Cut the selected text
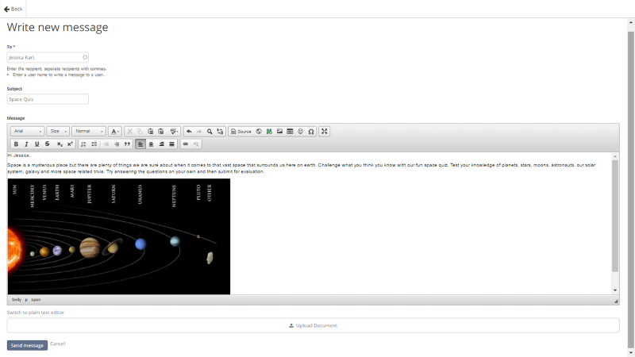 pos(129,132)
